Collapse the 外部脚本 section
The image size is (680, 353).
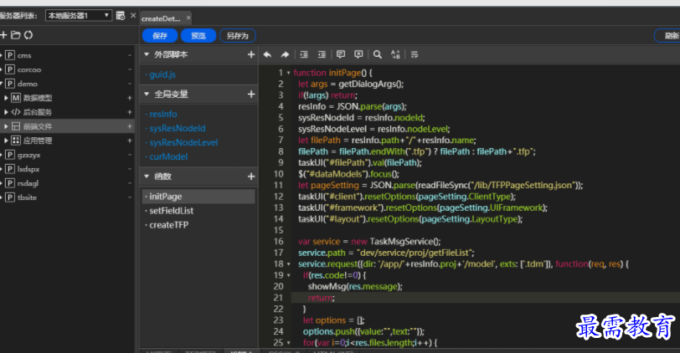[x=147, y=54]
